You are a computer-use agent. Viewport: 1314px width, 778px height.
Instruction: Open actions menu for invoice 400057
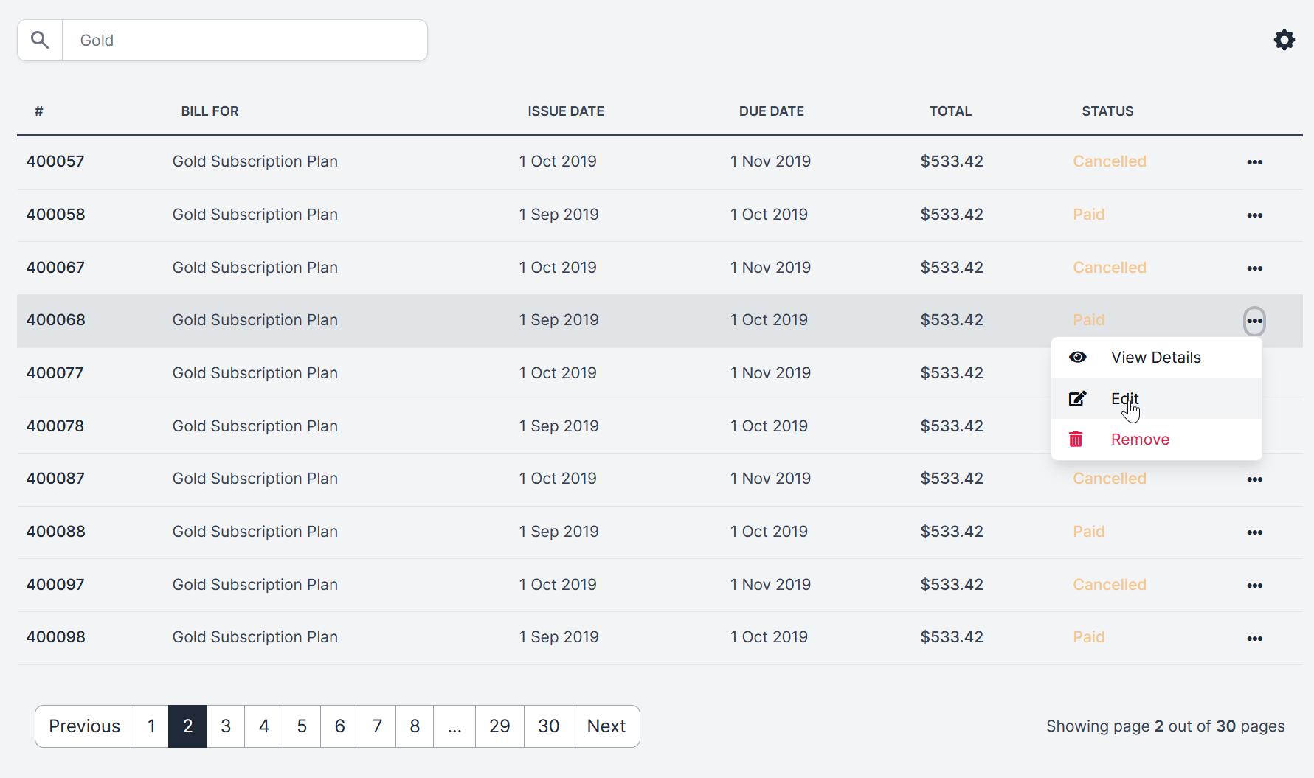1254,162
